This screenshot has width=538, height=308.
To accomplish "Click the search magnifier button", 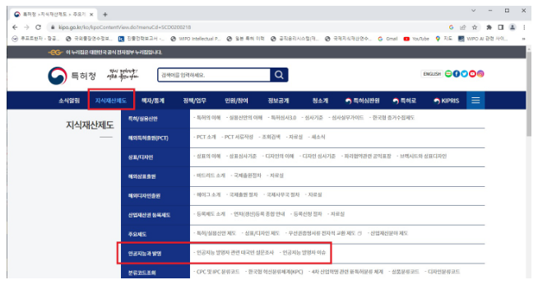I will pos(279,75).
